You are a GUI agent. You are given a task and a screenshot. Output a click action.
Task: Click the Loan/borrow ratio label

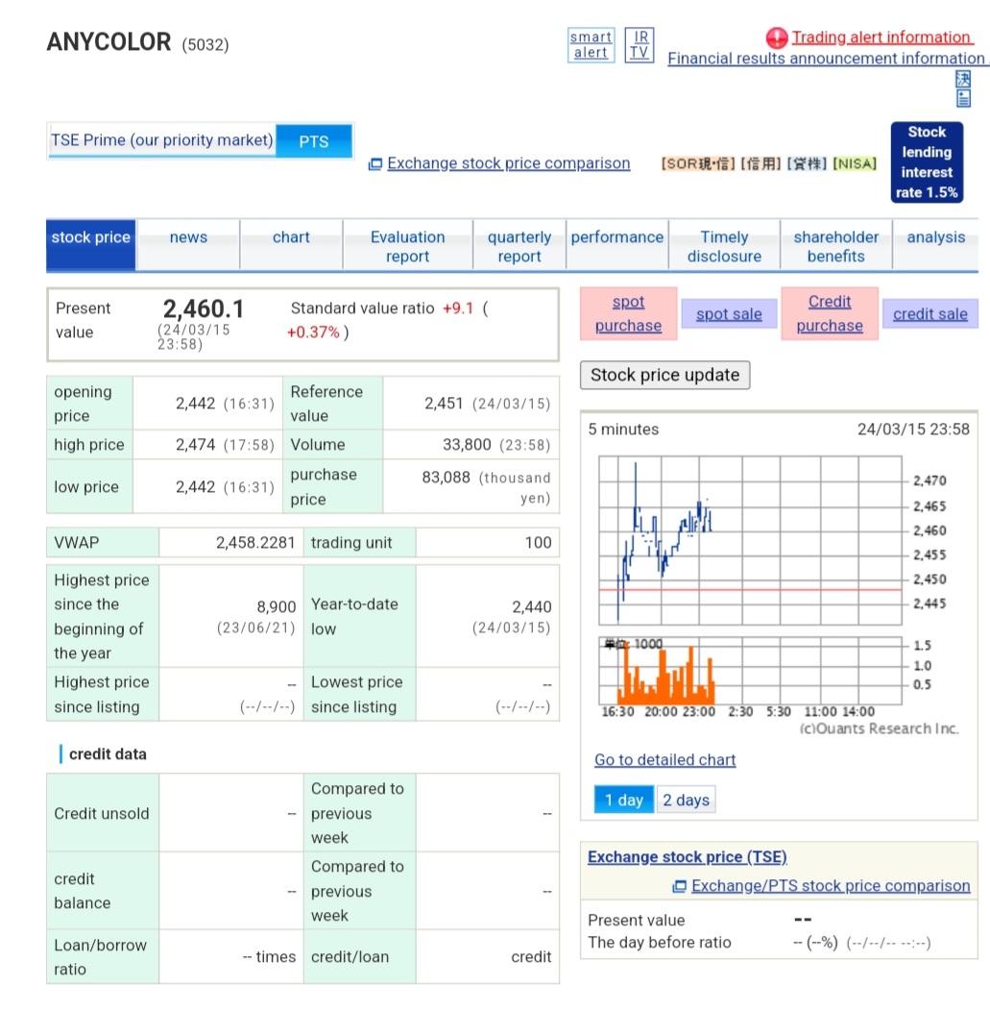100,957
